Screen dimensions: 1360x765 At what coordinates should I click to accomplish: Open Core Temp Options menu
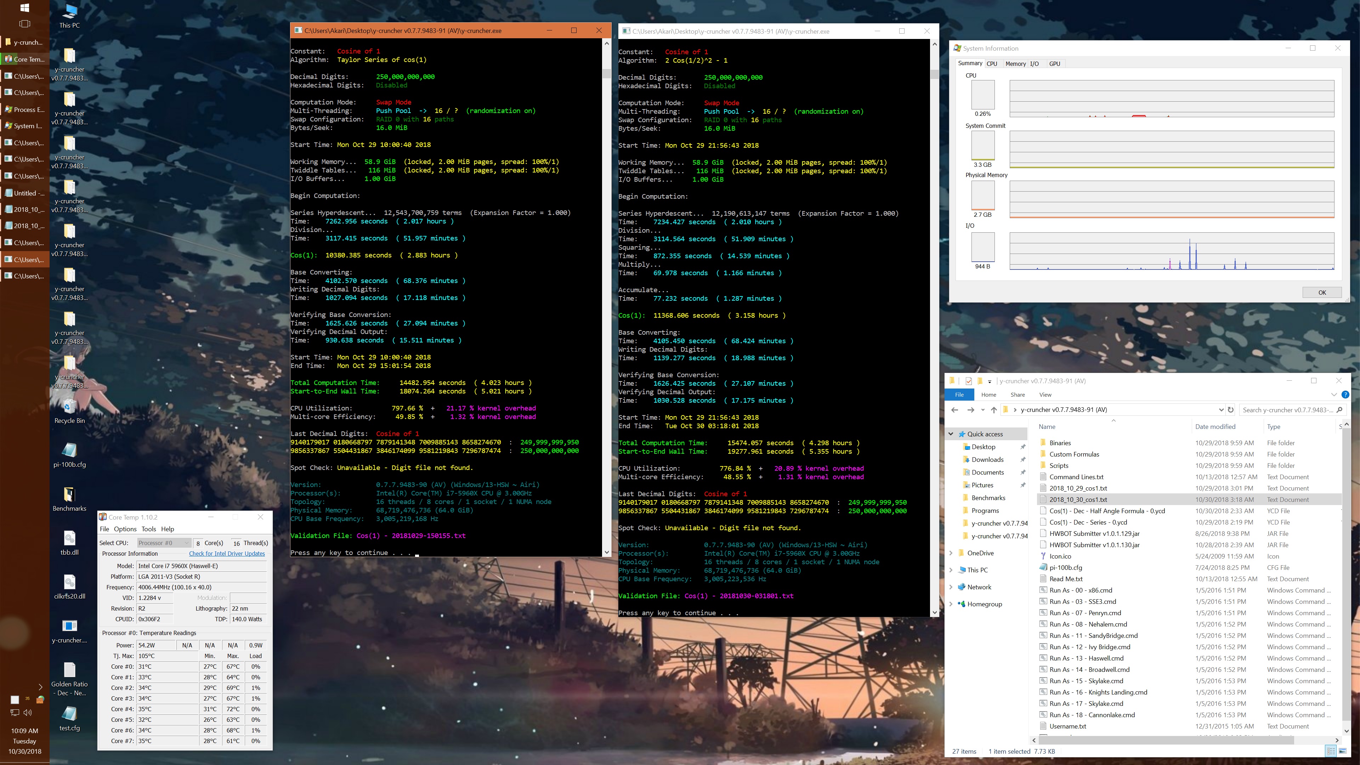pyautogui.click(x=125, y=529)
